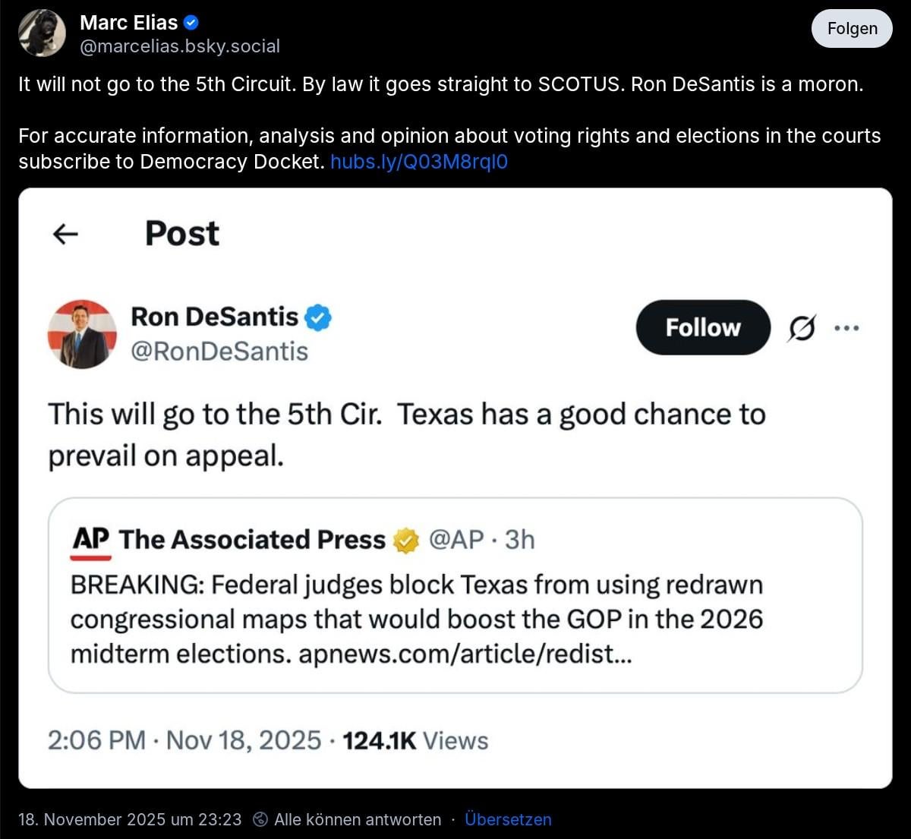
Task: Click the Folgen button
Action: coord(852,29)
